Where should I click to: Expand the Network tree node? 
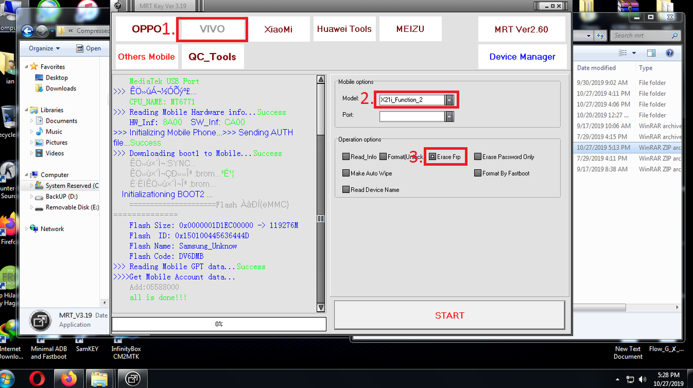click(27, 229)
